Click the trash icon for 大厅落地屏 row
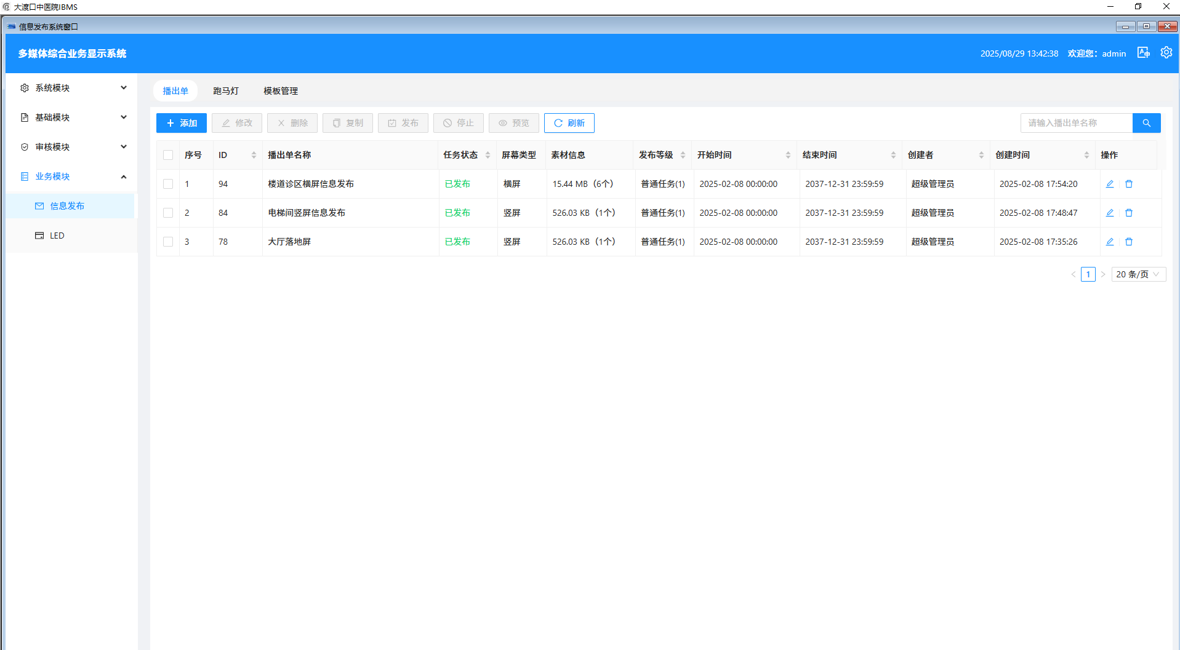1180x650 pixels. pos(1129,242)
